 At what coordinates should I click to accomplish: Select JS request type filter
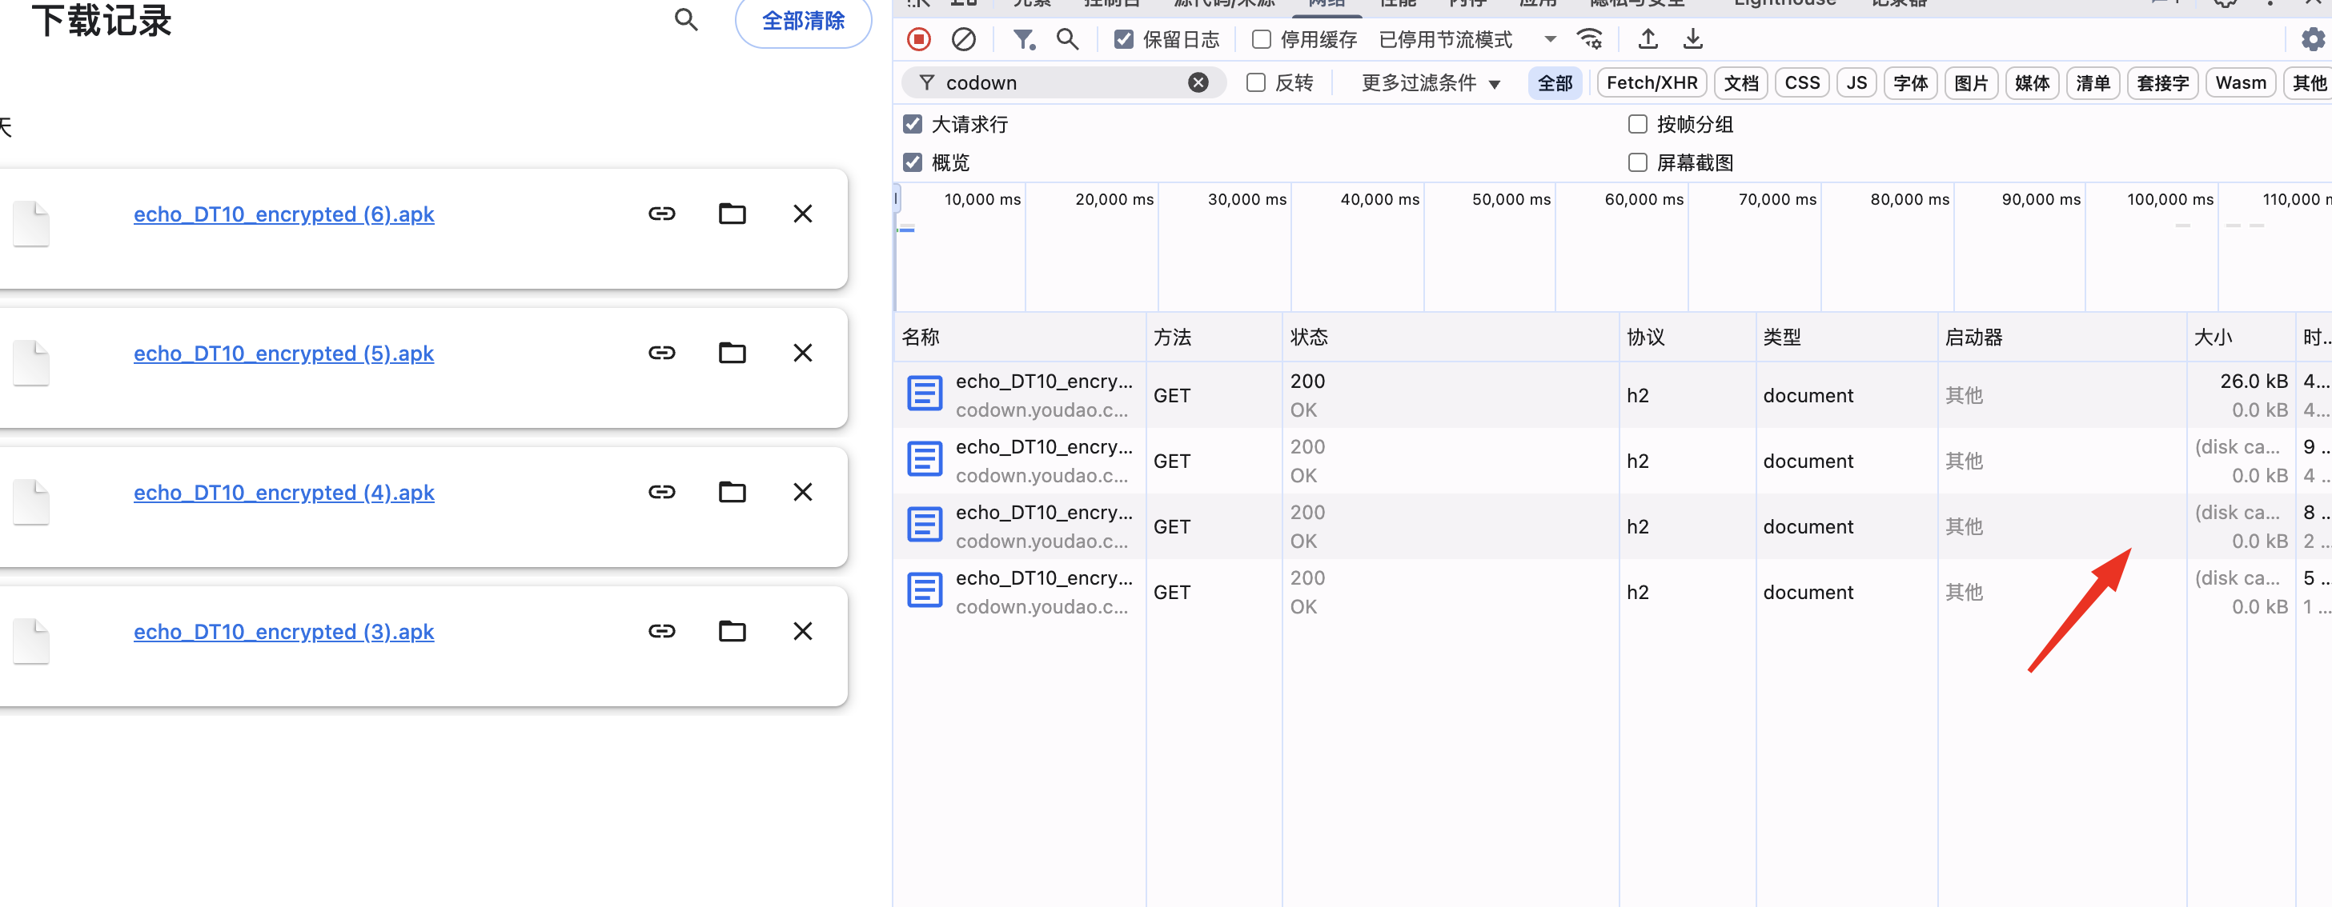tap(1856, 82)
